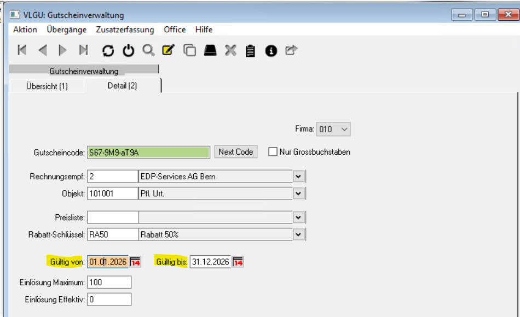Click the Next Code button
This screenshot has width=520, height=317.
[235, 151]
